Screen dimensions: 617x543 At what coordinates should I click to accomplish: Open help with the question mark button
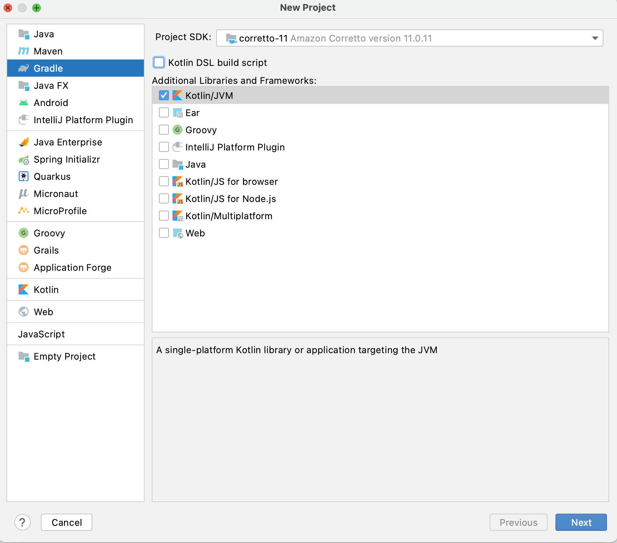23,522
